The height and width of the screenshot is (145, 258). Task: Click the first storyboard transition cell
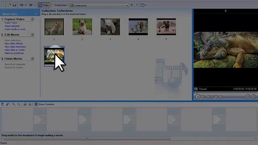pos(40,120)
